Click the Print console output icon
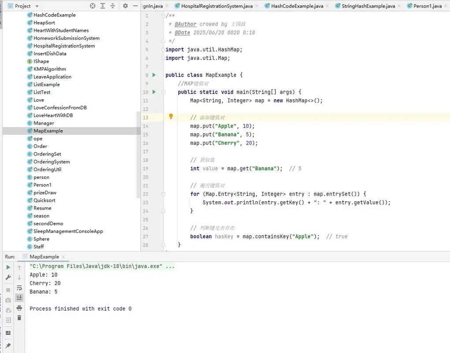This screenshot has height=353, width=450. tap(19, 308)
